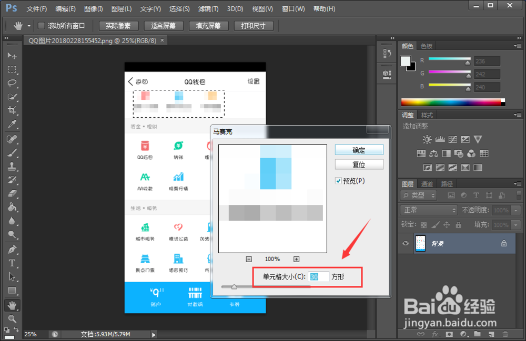The width and height of the screenshot is (526, 341).
Task: Toggle lock all
Action: click(458, 225)
